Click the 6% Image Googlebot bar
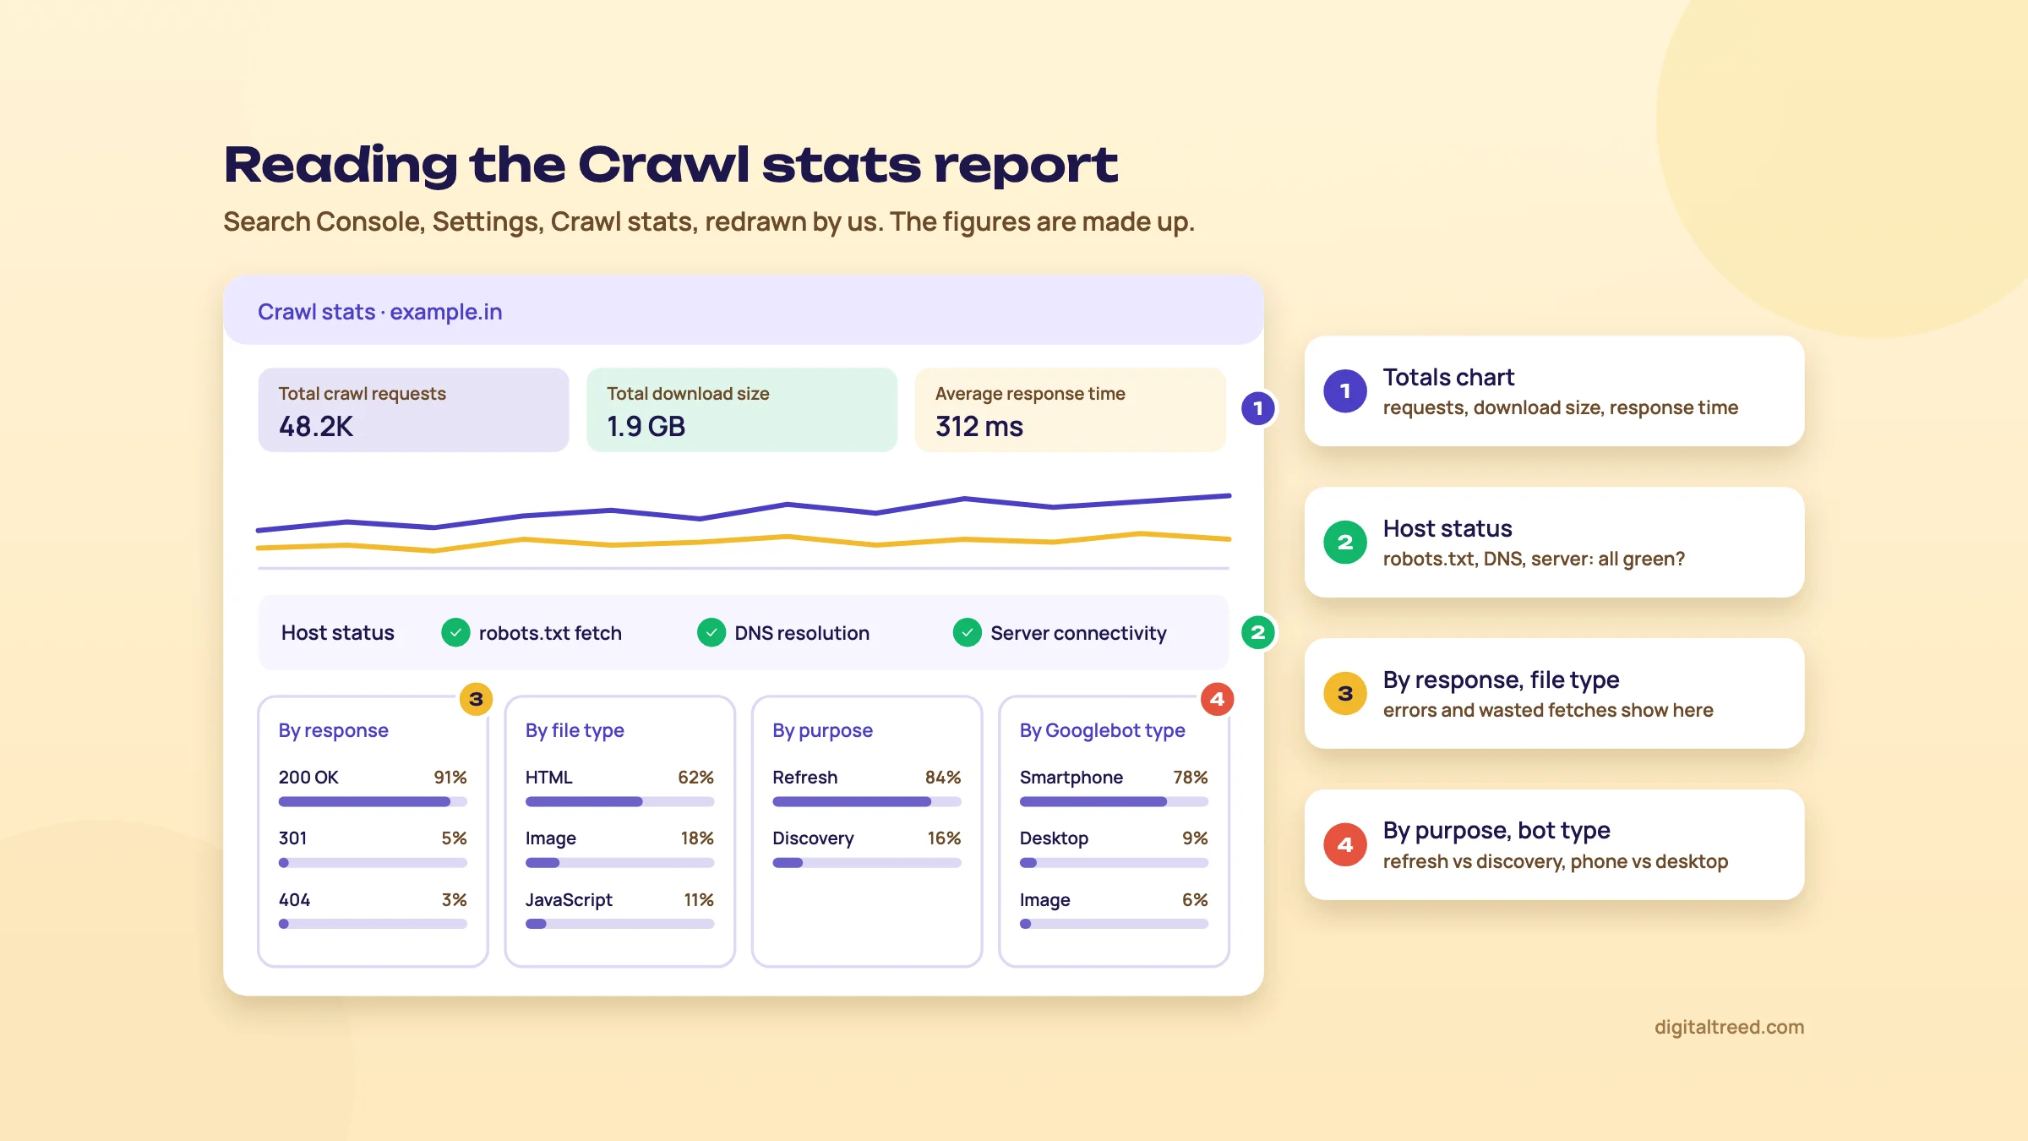Image resolution: width=2028 pixels, height=1141 pixels. tap(1114, 924)
